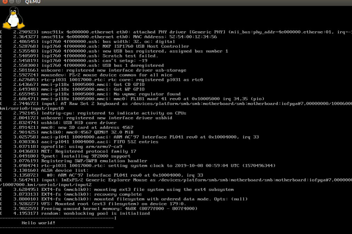352x234 pixels.
Task: Click the 'VFS: Mounted root (ext3 filesystem)' line
Action: click(x=93, y=204)
